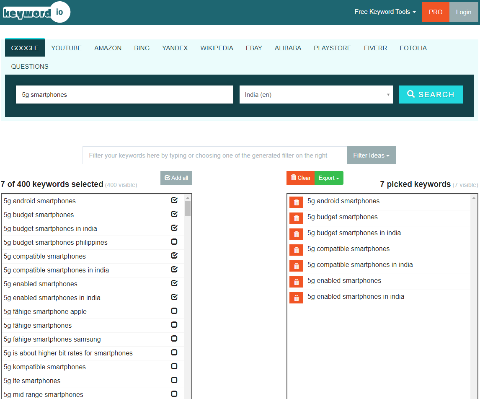The height and width of the screenshot is (399, 480).
Task: Open the QUESTIONS tab
Action: point(30,67)
